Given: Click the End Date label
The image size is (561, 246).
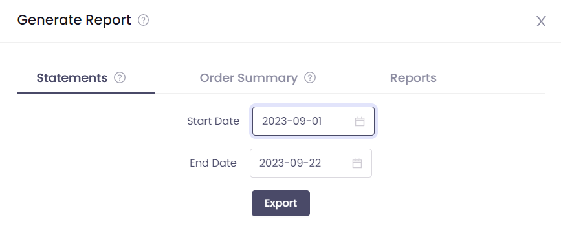Looking at the screenshot, I should 214,163.
